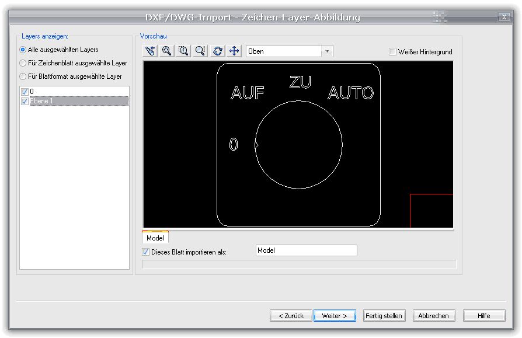Click the 'Weiter >' button
Viewport: 522px width, 338px height.
point(335,316)
